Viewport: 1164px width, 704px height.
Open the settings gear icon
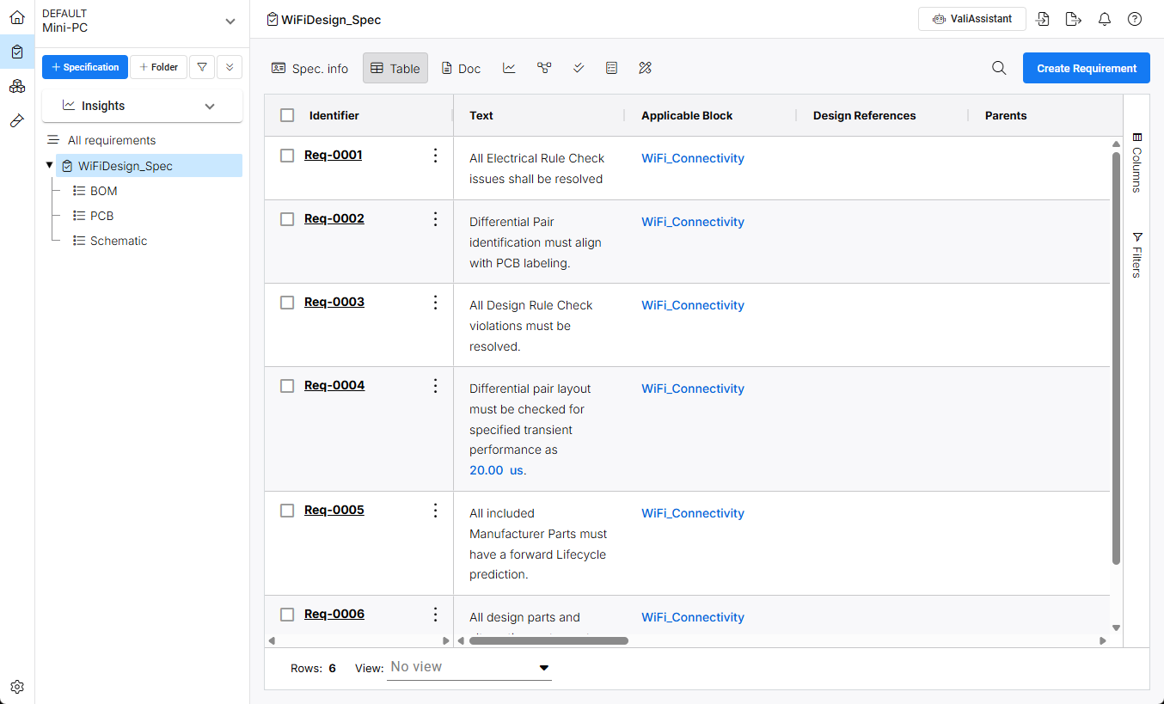(17, 687)
